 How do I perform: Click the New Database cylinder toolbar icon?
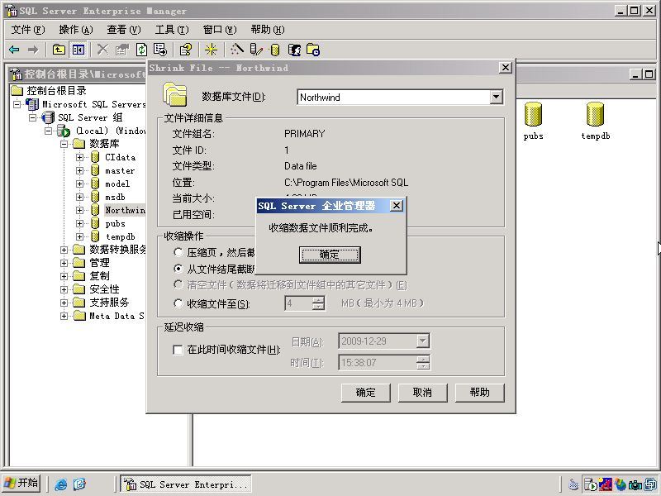click(275, 50)
